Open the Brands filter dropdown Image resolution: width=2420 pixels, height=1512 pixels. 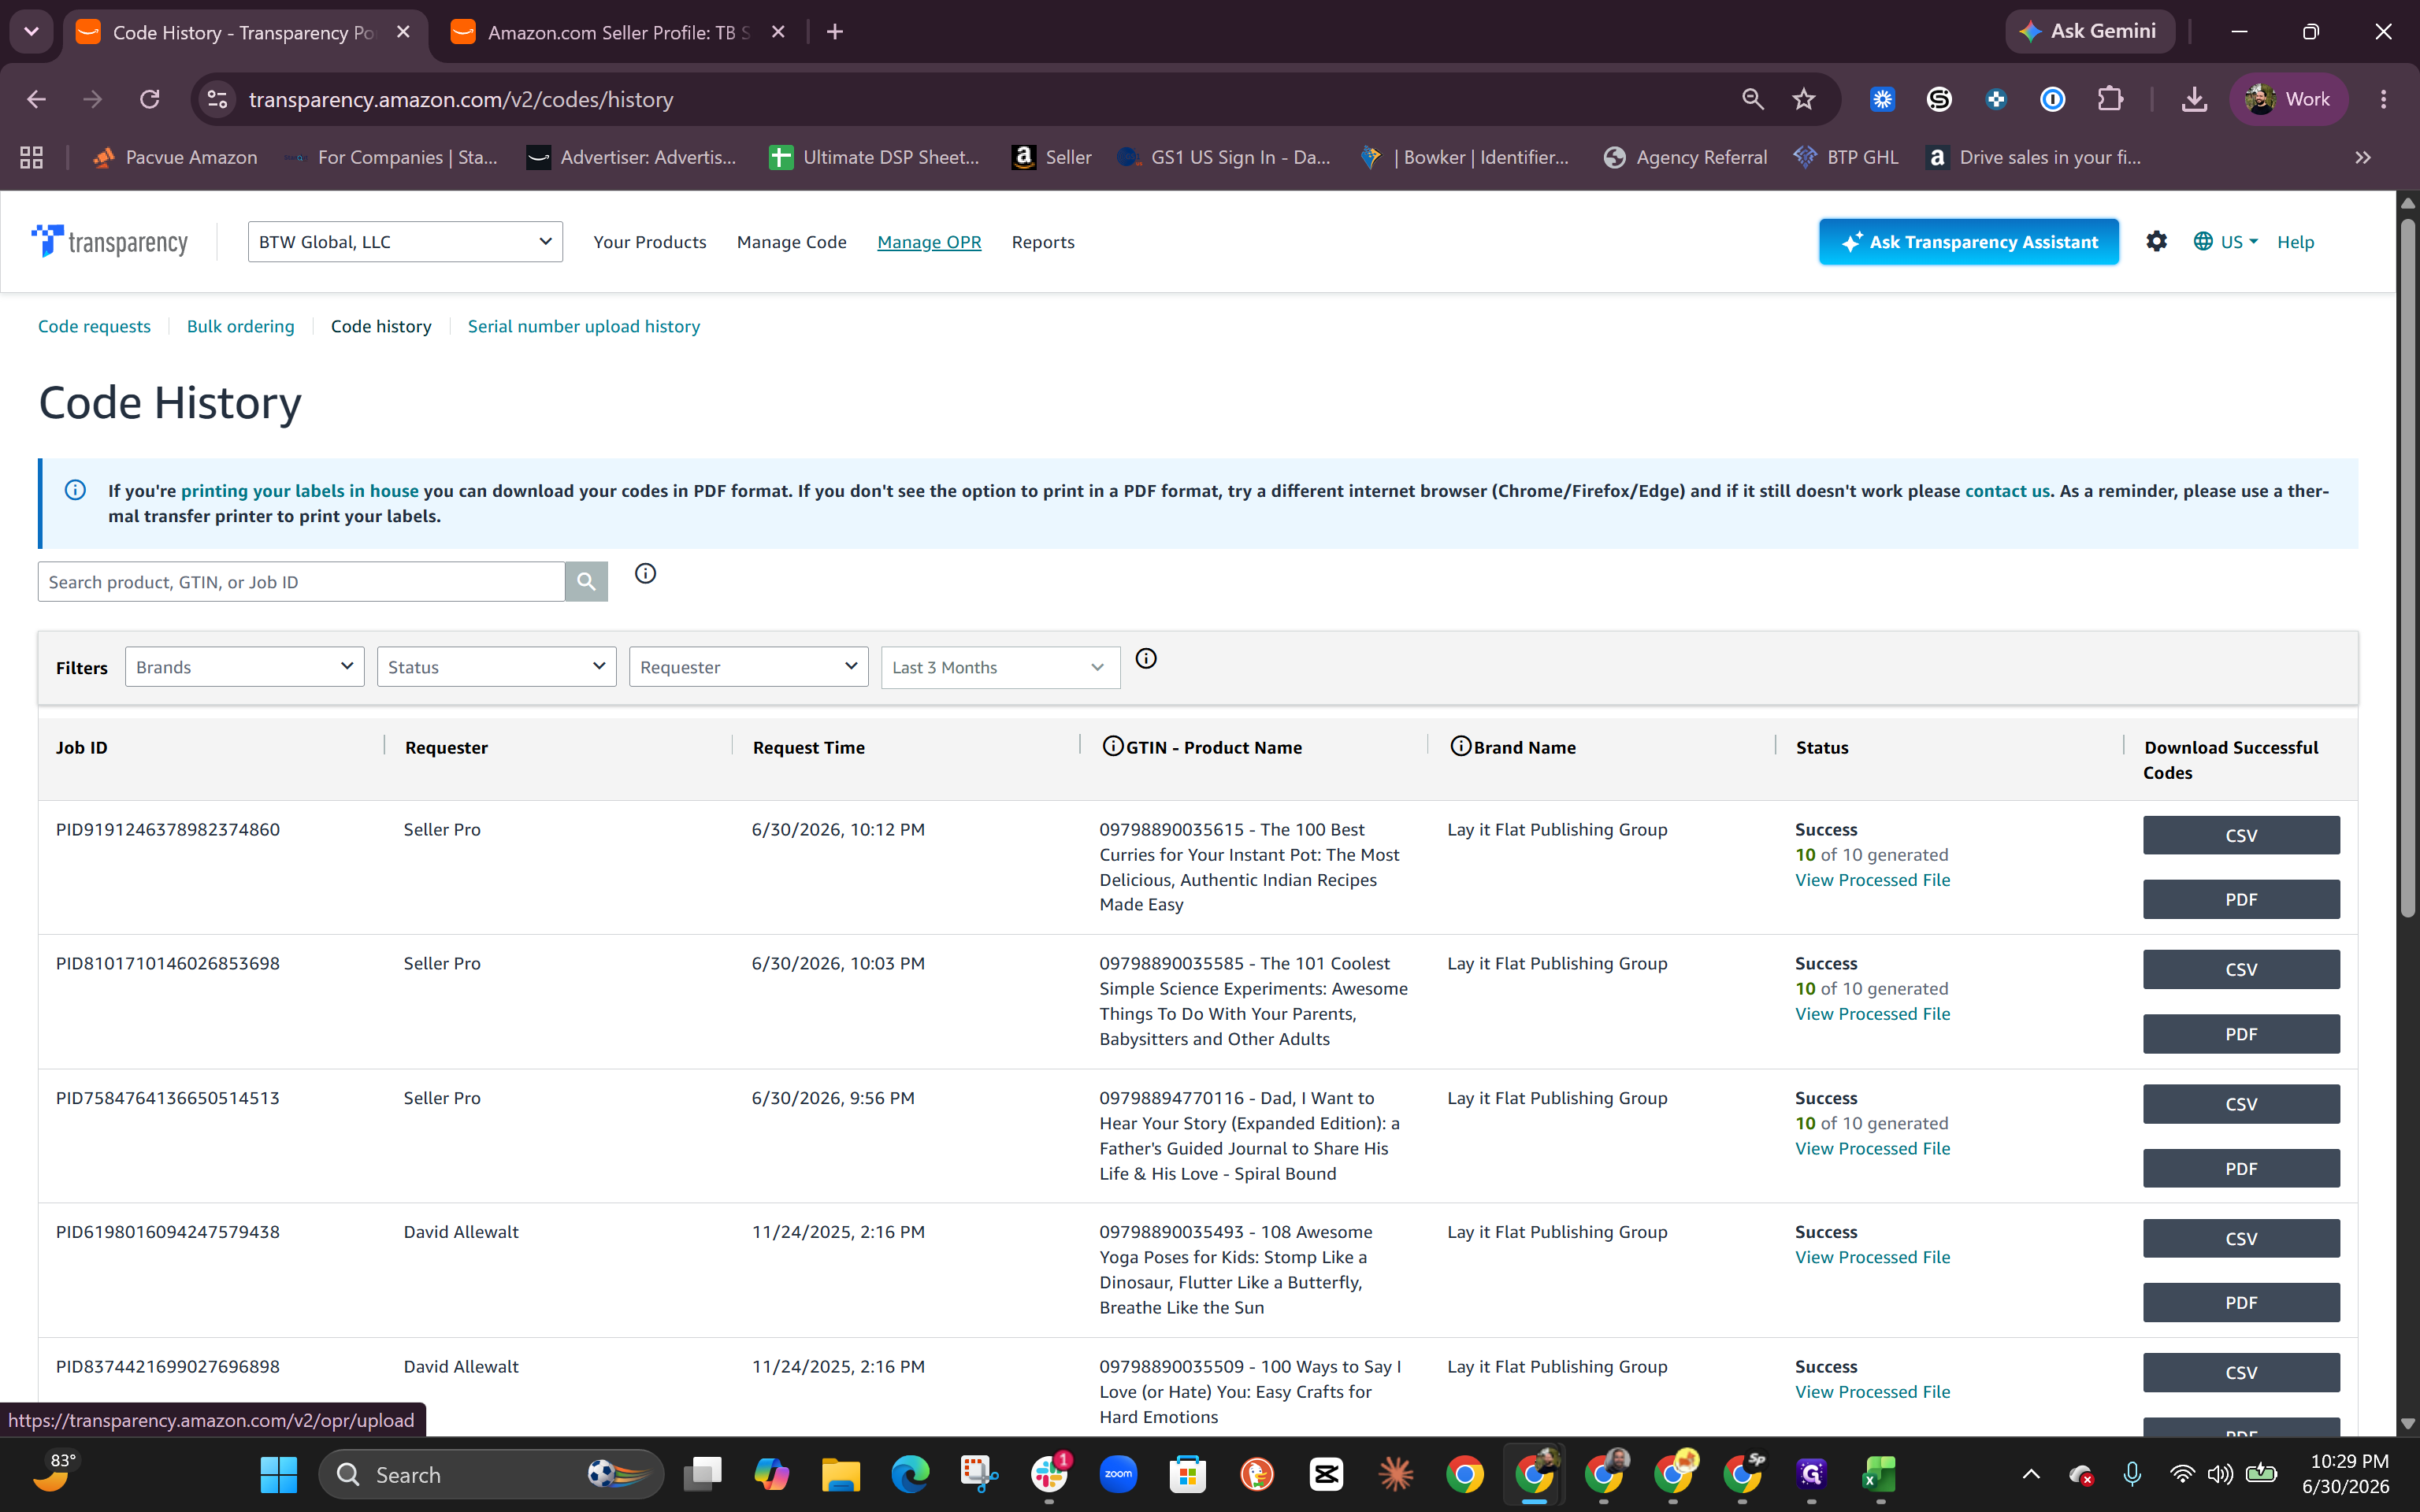pos(244,666)
